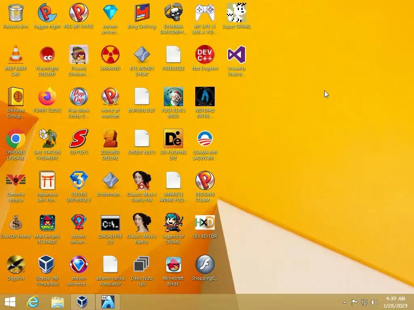Click the red S SOYTOYS icon
Image resolution: width=414 pixels, height=310 pixels.
point(79,138)
